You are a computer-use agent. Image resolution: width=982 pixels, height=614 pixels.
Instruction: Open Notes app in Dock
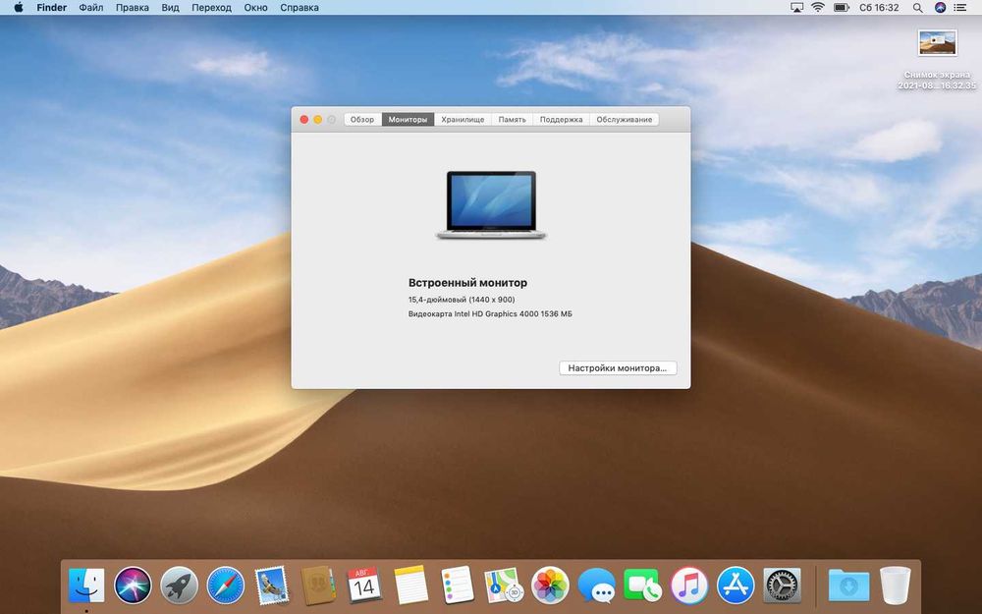click(x=410, y=586)
